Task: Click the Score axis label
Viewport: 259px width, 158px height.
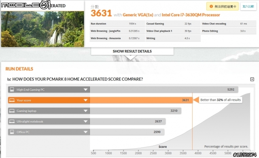Action: coord(163,147)
